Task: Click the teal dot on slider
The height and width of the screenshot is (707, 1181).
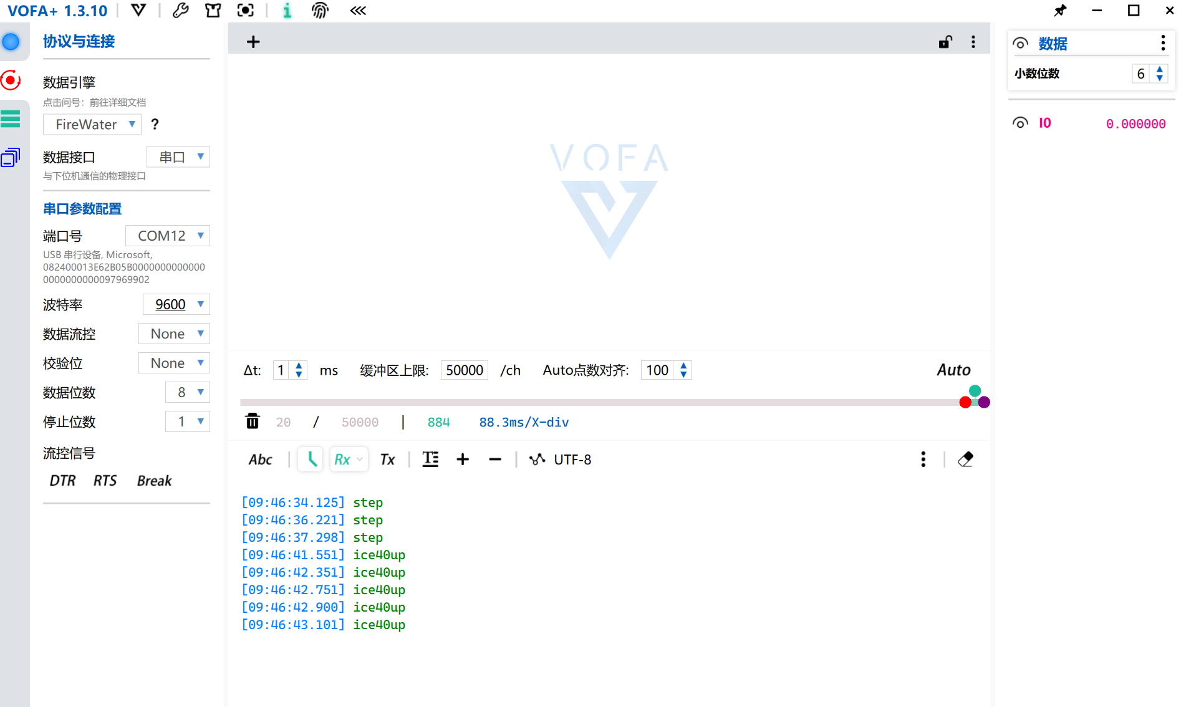Action: pos(975,391)
